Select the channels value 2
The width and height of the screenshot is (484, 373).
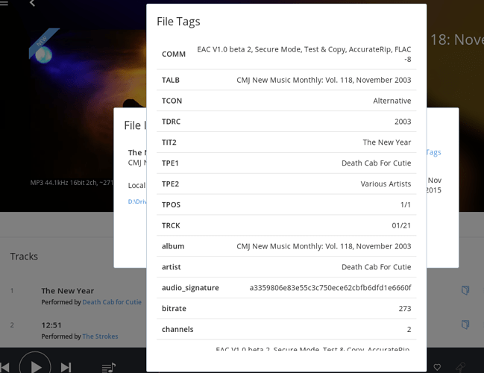coord(409,329)
